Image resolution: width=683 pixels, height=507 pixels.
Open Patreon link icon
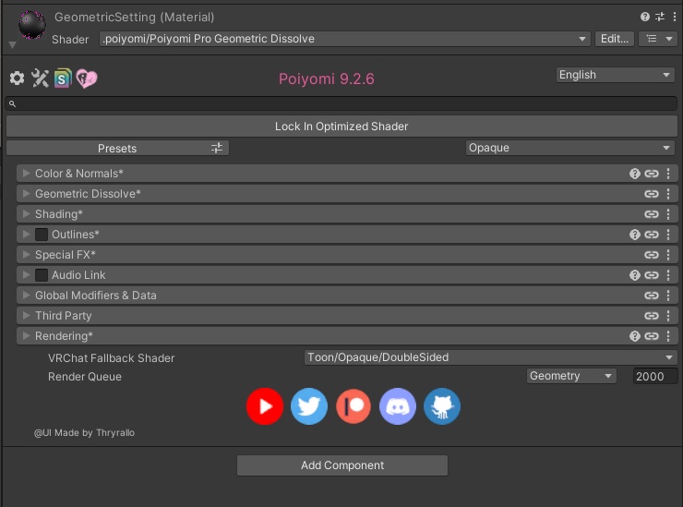pos(353,406)
